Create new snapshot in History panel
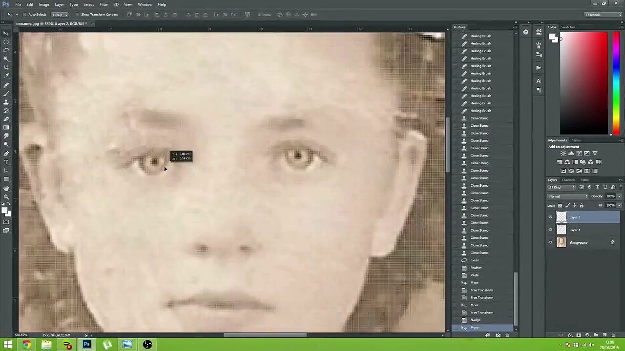The height and width of the screenshot is (351, 625). click(498, 335)
